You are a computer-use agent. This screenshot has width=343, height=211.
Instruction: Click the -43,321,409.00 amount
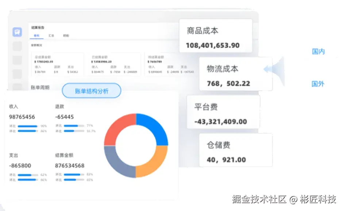pyautogui.click(x=220, y=122)
